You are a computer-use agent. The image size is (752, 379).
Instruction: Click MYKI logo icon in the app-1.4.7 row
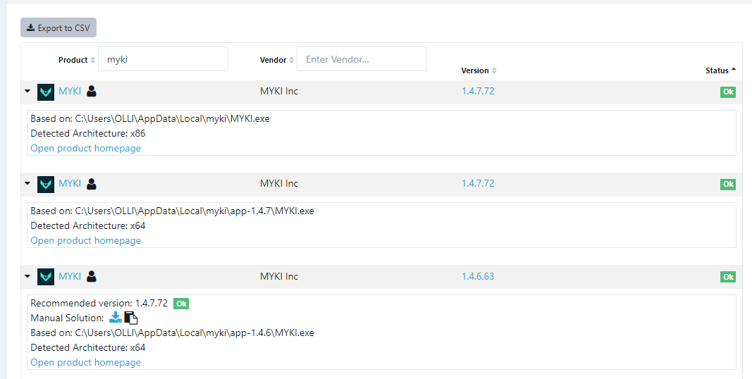46,185
